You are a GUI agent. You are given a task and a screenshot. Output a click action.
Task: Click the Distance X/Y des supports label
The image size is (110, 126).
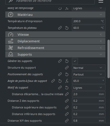(x=25, y=121)
